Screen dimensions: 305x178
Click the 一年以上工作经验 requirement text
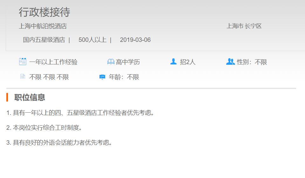[x=53, y=62]
